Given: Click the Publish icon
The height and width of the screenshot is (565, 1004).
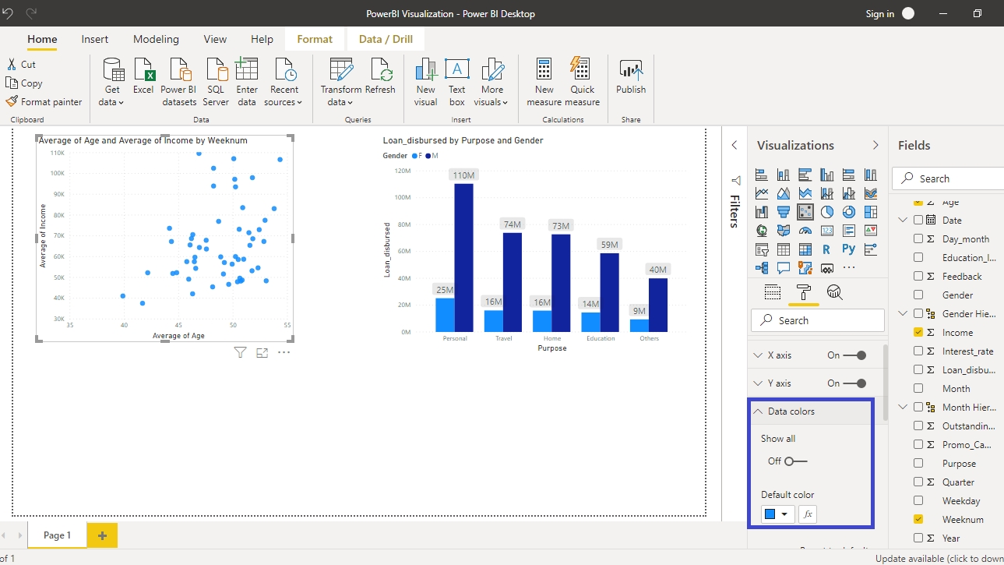Looking at the screenshot, I should [630, 71].
